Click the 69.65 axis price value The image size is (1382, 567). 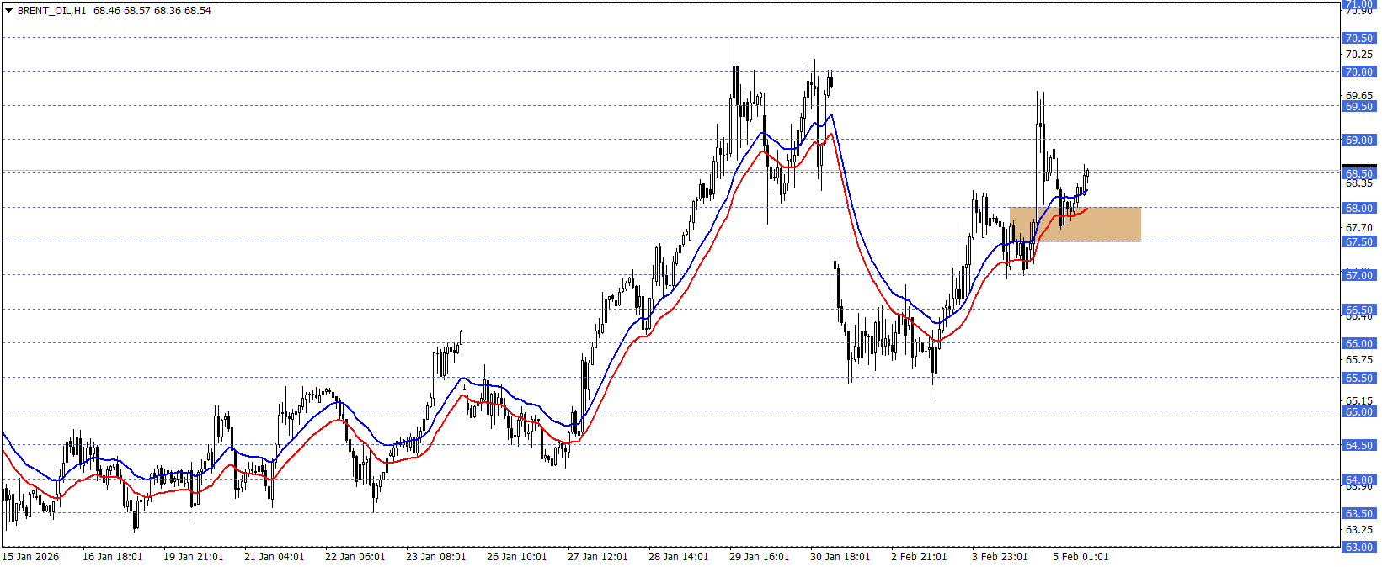pyautogui.click(x=1358, y=95)
